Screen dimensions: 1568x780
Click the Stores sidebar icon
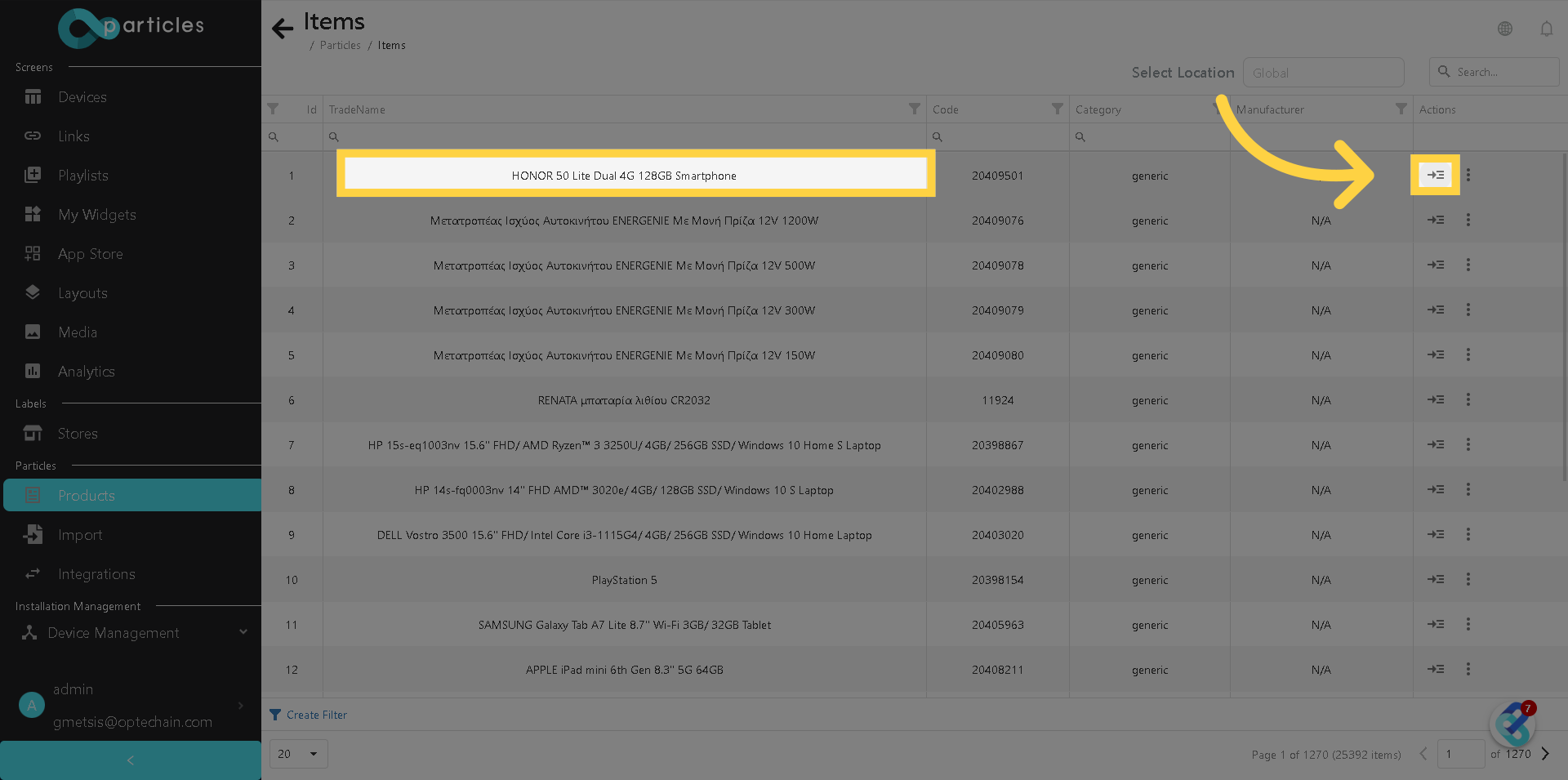pos(33,433)
